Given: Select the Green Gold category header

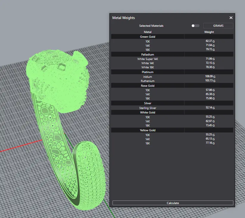Looking at the screenshot, I should [148, 37].
